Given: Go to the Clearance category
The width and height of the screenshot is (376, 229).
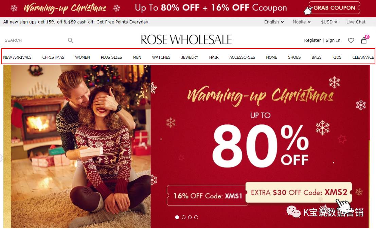Looking at the screenshot, I should tap(363, 57).
